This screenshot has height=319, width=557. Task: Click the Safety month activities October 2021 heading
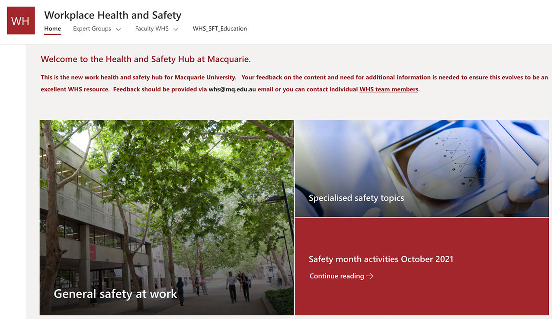(381, 259)
